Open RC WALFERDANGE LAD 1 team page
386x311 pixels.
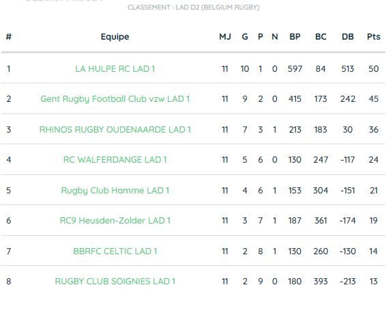click(115, 160)
